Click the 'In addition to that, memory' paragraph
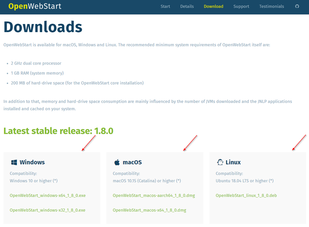 148,105
